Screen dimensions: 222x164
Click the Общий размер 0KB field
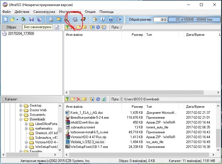160,19
